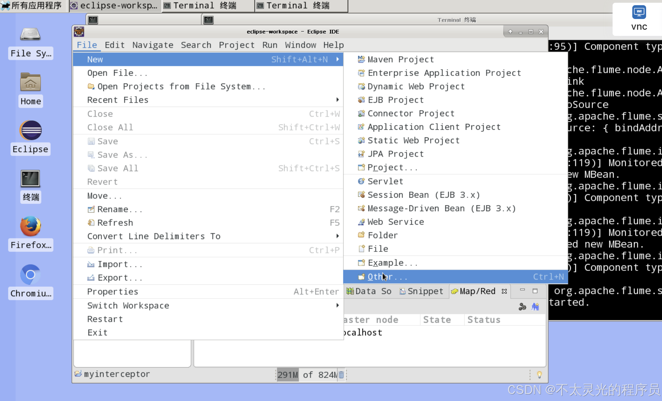Click edit Hadoop location icon

pos(522,306)
